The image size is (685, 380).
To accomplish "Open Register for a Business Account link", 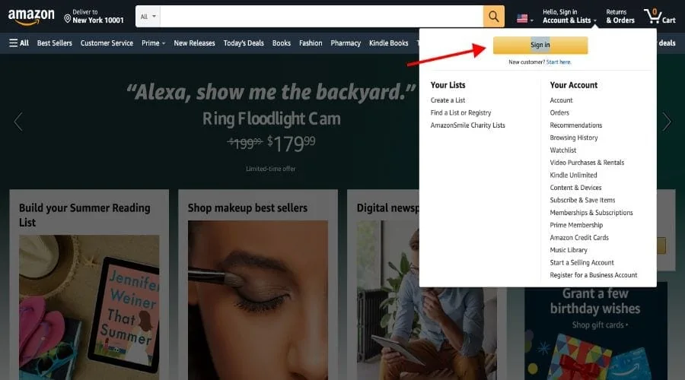I will 593,275.
